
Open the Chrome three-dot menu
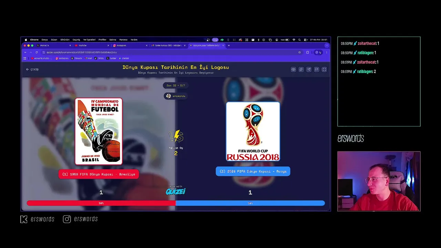pos(327,52)
